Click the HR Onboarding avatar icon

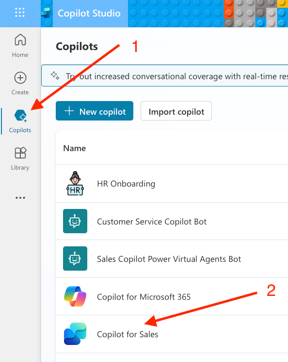pyautogui.click(x=75, y=183)
